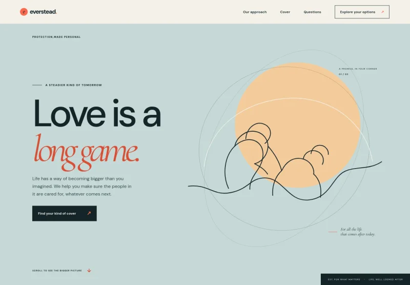Open the Our approach menu item

255,12
